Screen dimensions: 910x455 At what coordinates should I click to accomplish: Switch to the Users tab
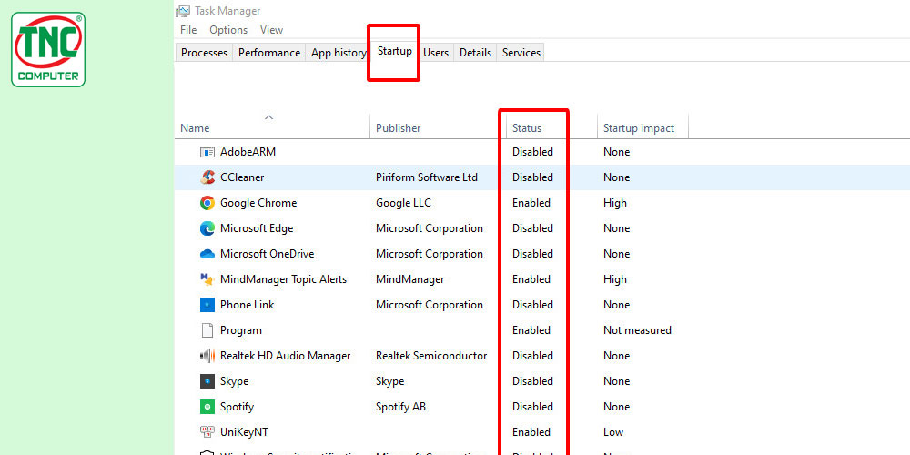[436, 53]
